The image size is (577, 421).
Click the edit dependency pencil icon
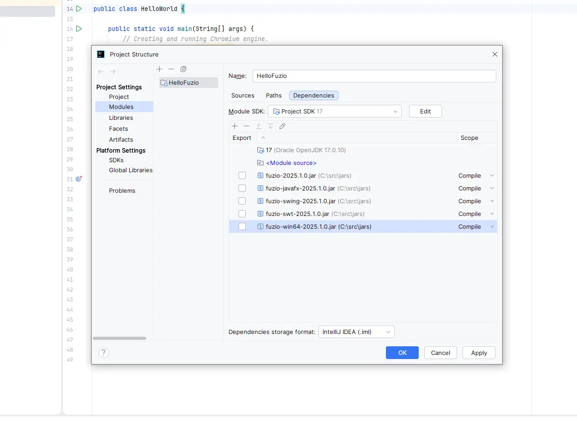tap(282, 126)
